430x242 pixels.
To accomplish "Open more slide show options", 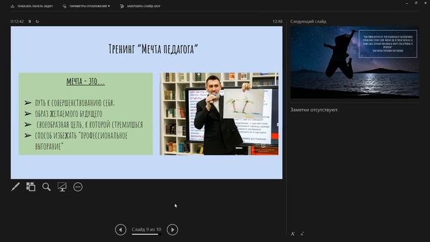I will [78, 187].
